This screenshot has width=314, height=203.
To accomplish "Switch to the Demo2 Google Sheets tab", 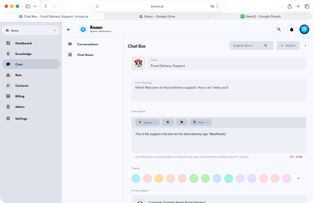I will click(261, 16).
